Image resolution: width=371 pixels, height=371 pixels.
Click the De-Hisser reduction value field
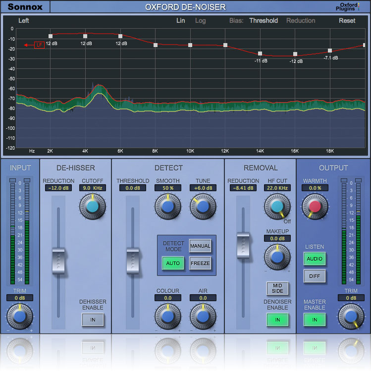tap(58, 188)
